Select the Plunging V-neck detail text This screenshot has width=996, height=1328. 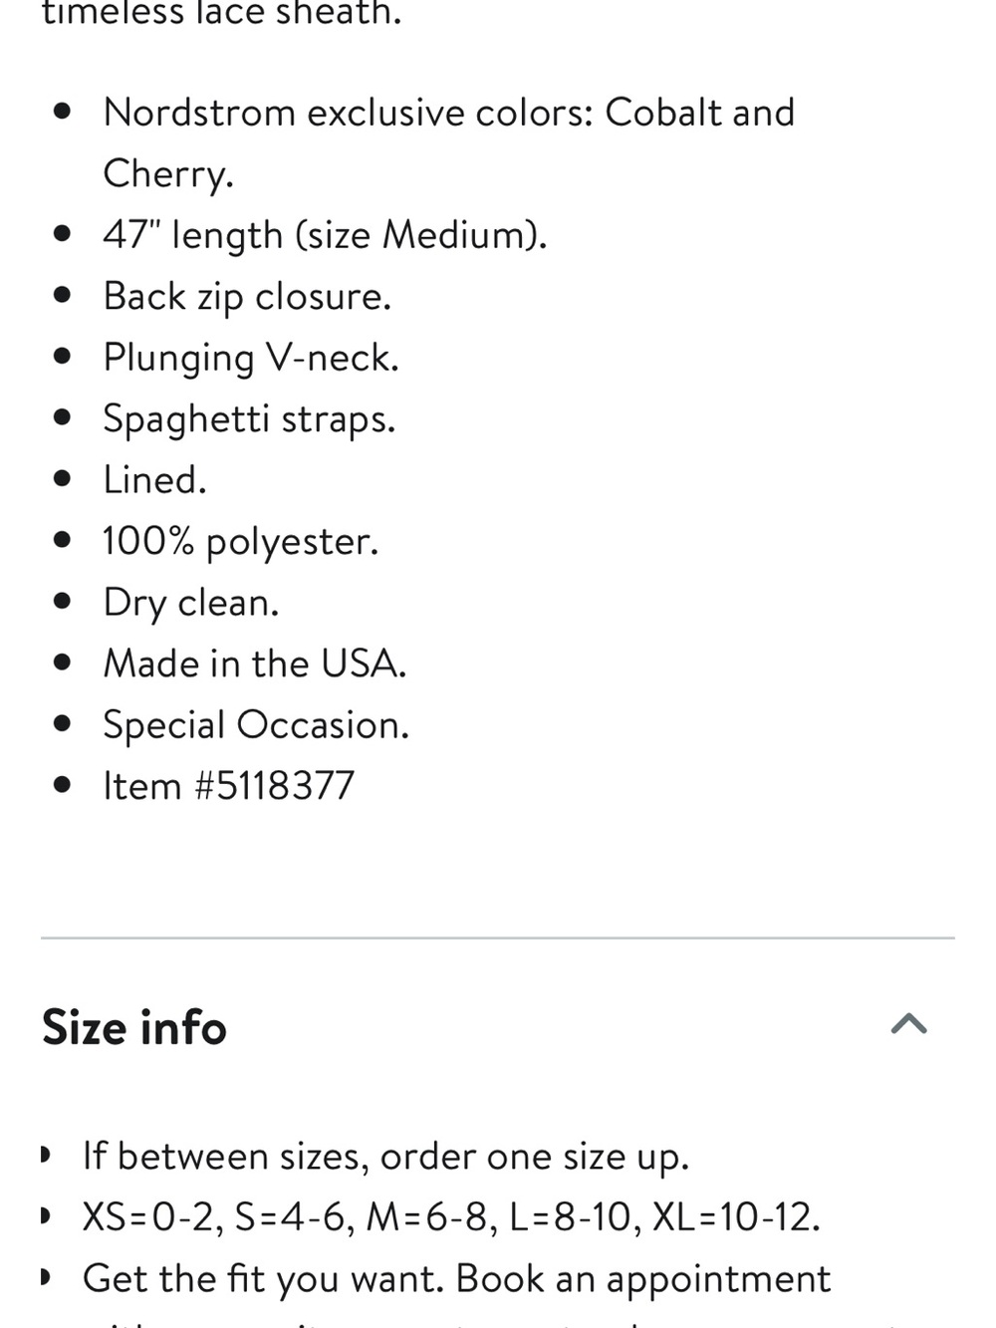(251, 358)
